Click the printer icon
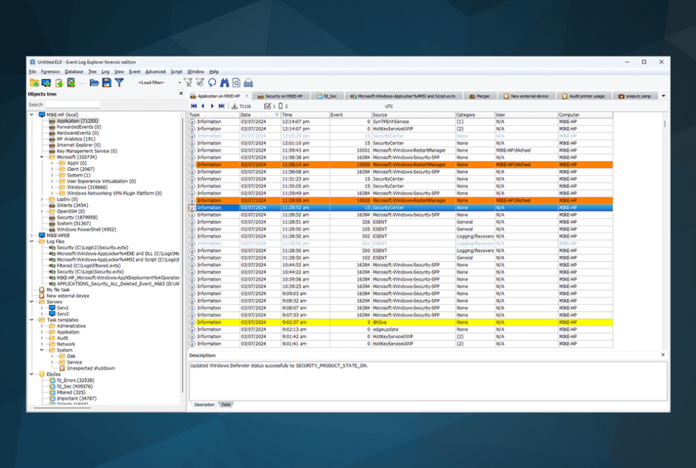 [249, 82]
